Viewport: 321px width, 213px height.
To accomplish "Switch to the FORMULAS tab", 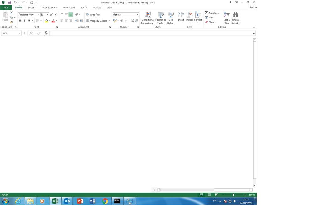I will click(69, 8).
